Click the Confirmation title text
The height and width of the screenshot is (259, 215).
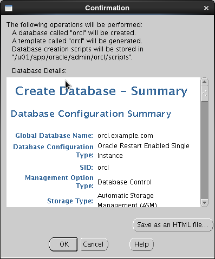pos(107,8)
